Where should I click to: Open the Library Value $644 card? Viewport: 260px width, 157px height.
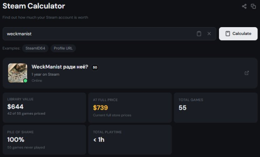(44, 108)
